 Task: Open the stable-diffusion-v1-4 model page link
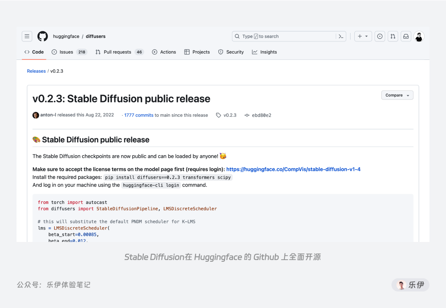[294, 169]
